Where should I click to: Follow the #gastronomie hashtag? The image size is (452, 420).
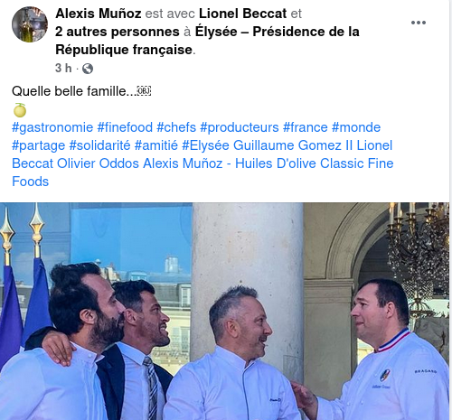(52, 127)
